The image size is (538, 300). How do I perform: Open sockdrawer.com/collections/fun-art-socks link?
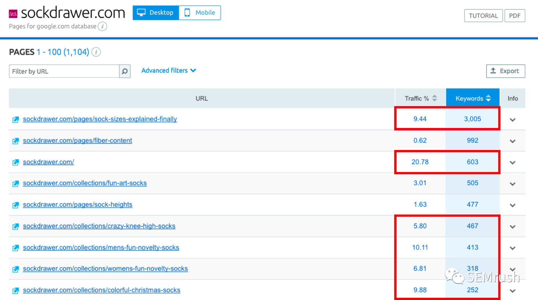pyautogui.click(x=85, y=183)
